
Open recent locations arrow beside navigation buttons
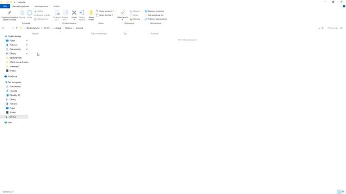(x=13, y=28)
